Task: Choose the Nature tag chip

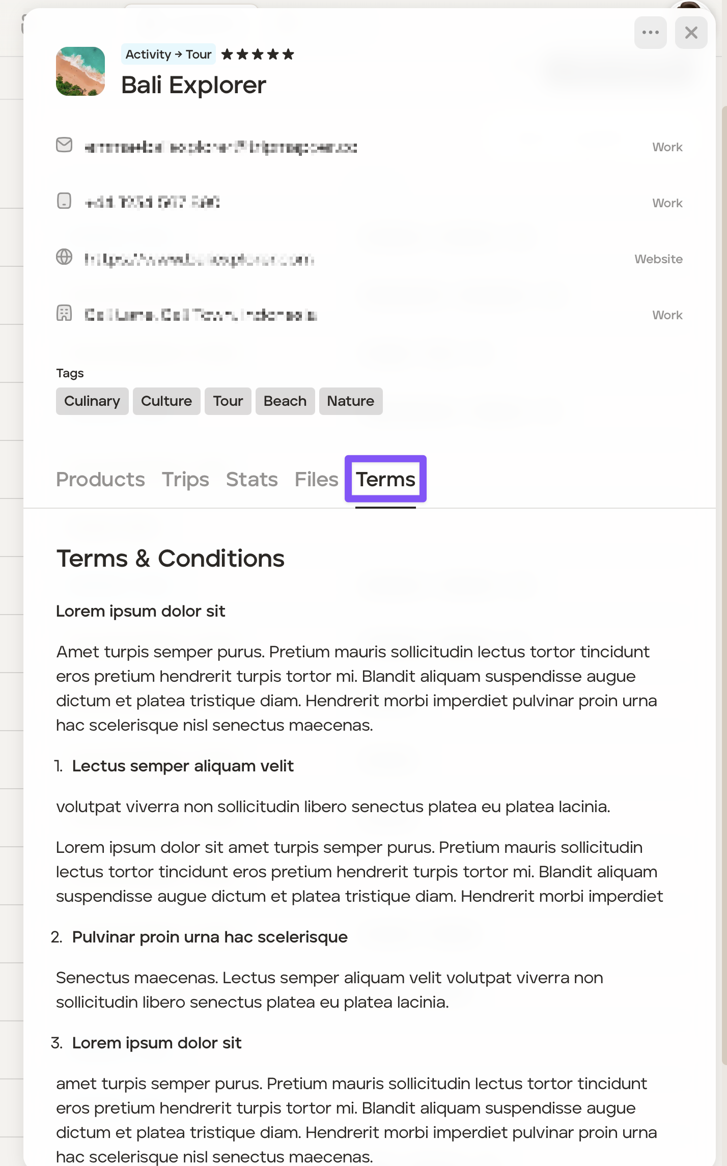Action: (x=351, y=401)
